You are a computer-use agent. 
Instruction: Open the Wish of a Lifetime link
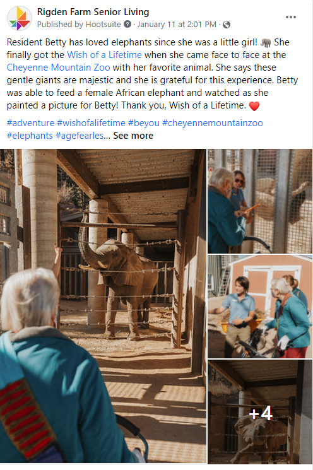click(x=104, y=55)
